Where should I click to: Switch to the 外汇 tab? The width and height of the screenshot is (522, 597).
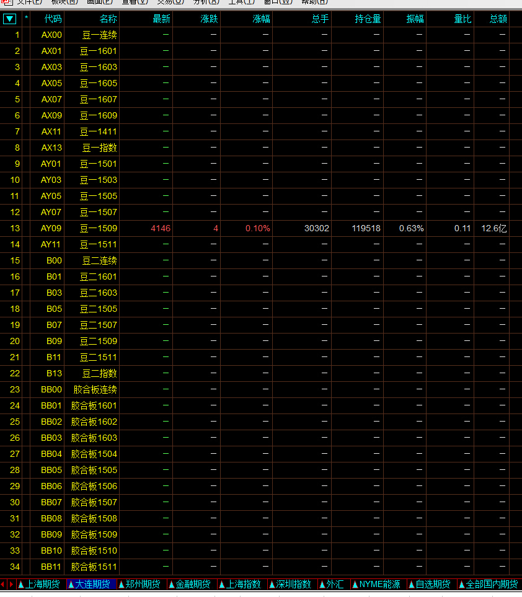pyautogui.click(x=333, y=584)
